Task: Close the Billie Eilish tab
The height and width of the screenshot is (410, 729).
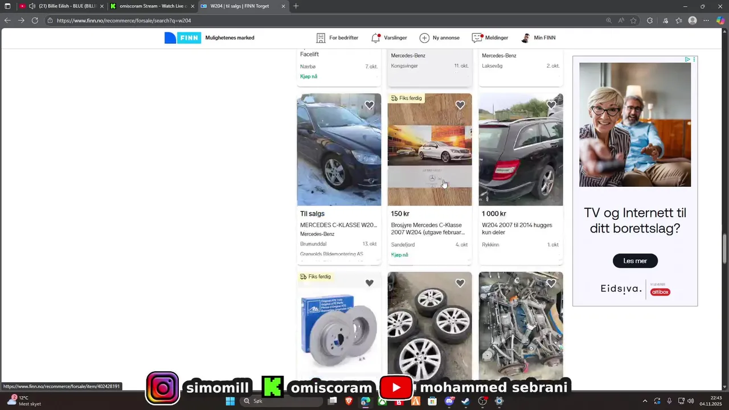Action: 102,6
